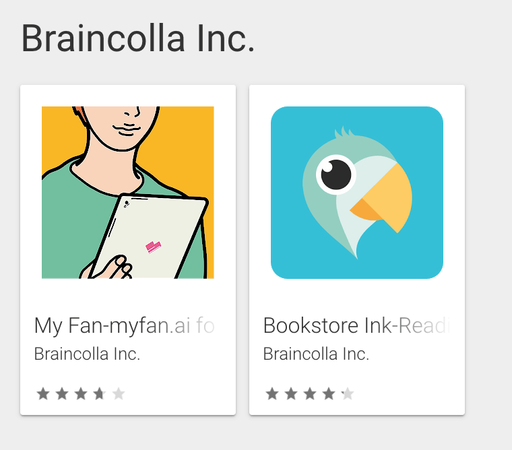
Task: Click the Braincolla Inc. page heading
Action: [138, 38]
